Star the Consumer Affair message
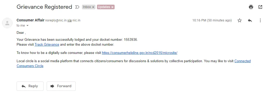 (240, 21)
